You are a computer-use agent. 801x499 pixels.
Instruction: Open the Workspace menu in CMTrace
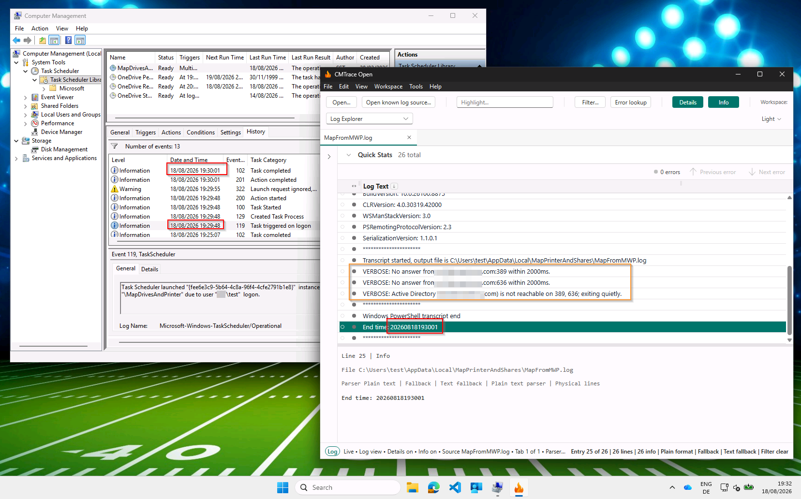coord(388,87)
